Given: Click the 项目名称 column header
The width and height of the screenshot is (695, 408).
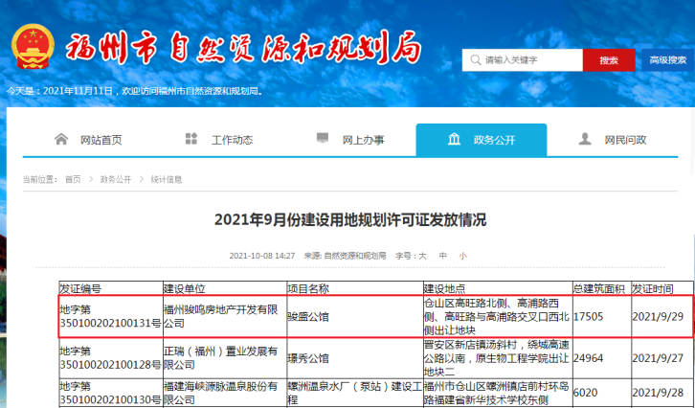Looking at the screenshot, I should pyautogui.click(x=355, y=288).
